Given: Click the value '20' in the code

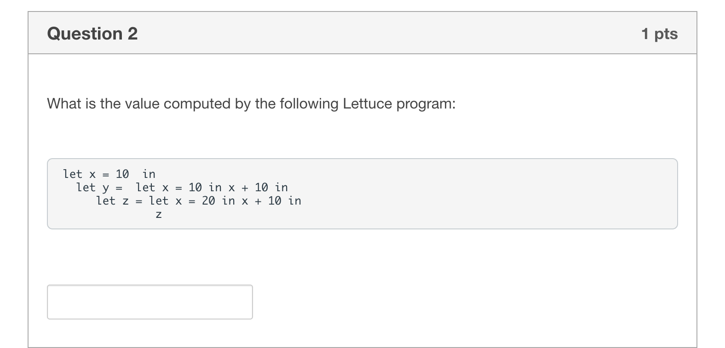Looking at the screenshot, I should pos(209,200).
